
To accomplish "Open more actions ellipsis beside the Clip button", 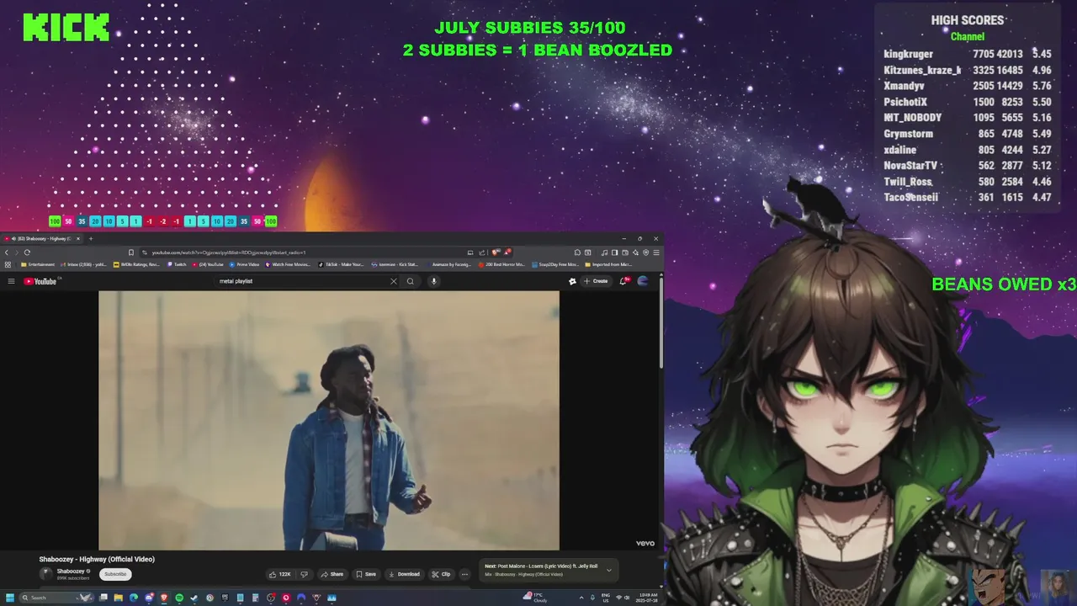I will [x=464, y=574].
